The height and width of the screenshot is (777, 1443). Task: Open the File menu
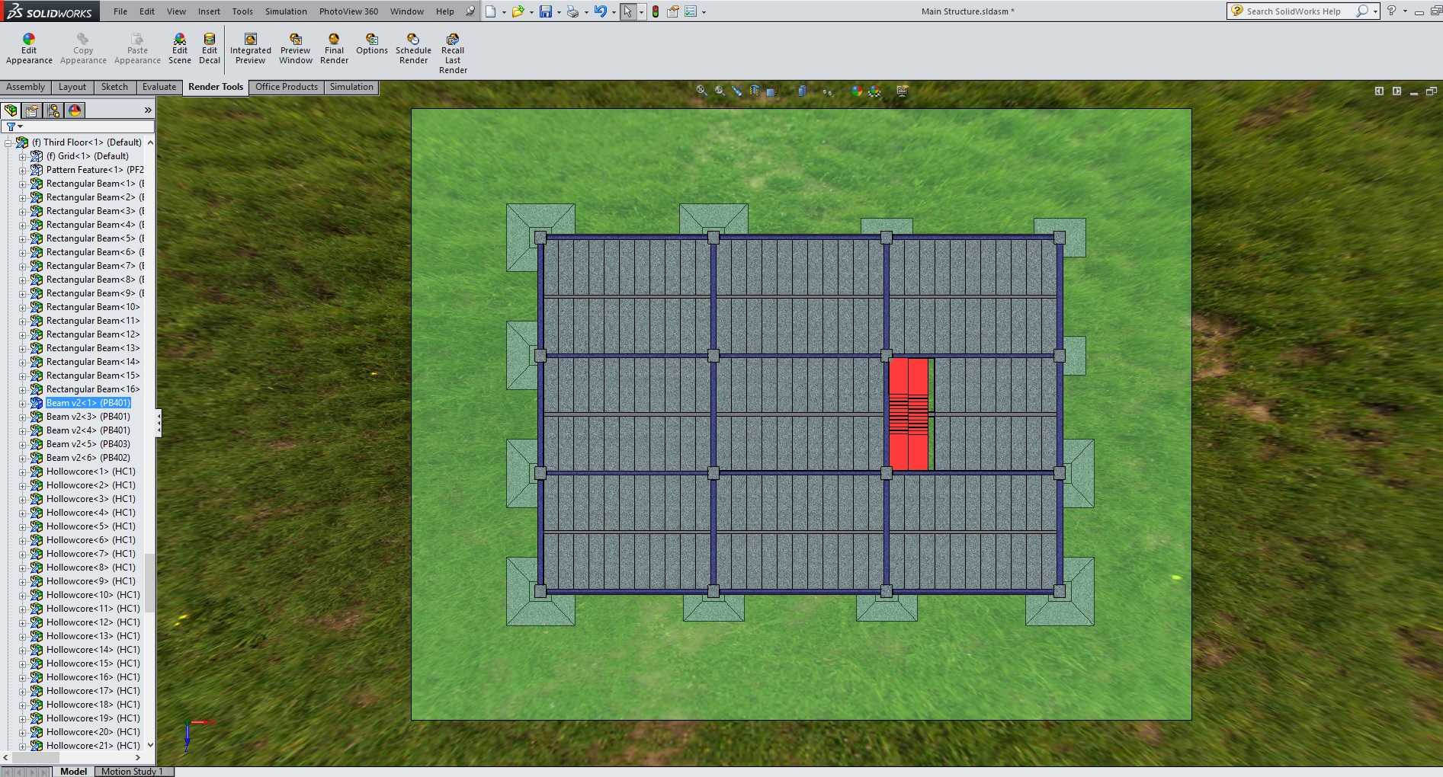pos(120,11)
